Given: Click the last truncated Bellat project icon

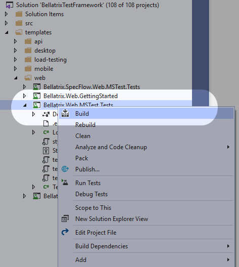Looking at the screenshot, I should click(x=37, y=196).
